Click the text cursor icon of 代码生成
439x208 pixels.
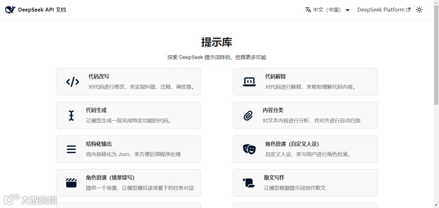coord(72,115)
